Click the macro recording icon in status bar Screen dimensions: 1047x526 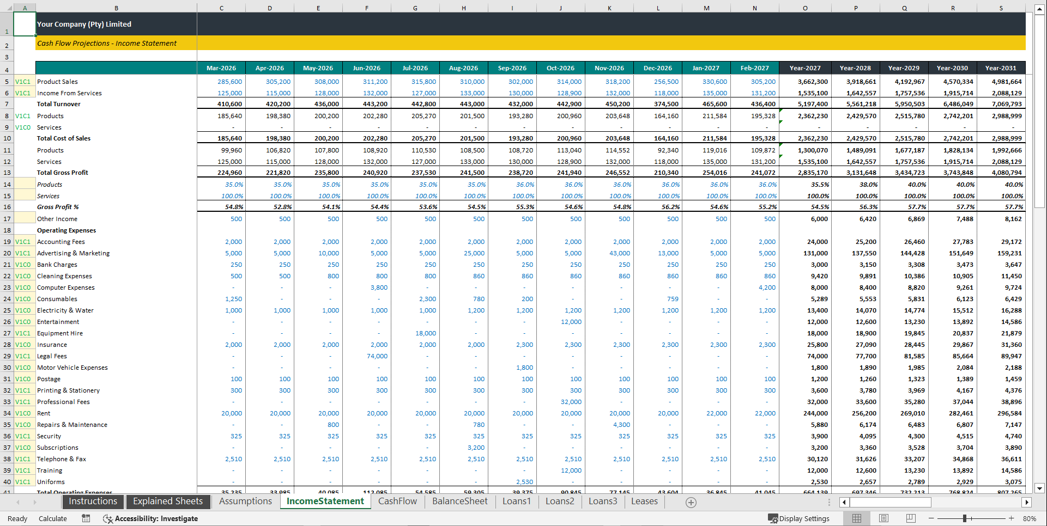point(86,518)
